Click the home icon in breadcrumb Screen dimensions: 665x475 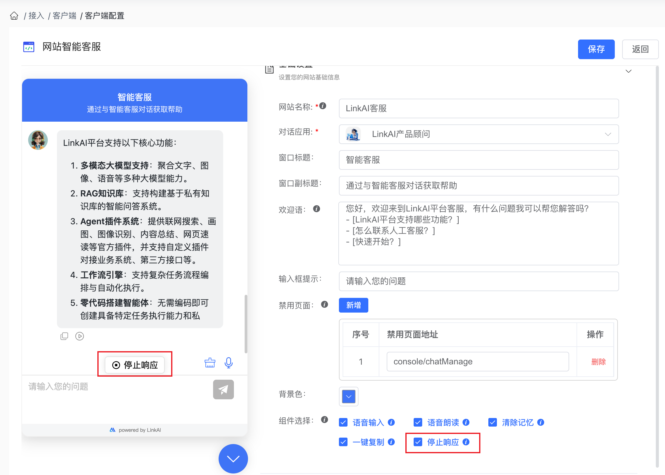14,16
